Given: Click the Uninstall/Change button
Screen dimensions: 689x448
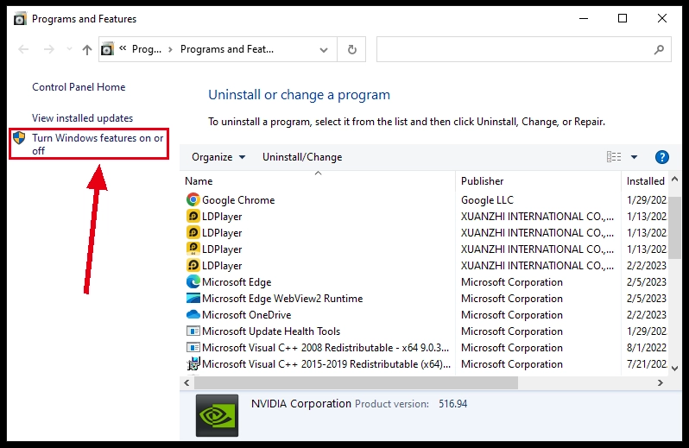Looking at the screenshot, I should [302, 157].
